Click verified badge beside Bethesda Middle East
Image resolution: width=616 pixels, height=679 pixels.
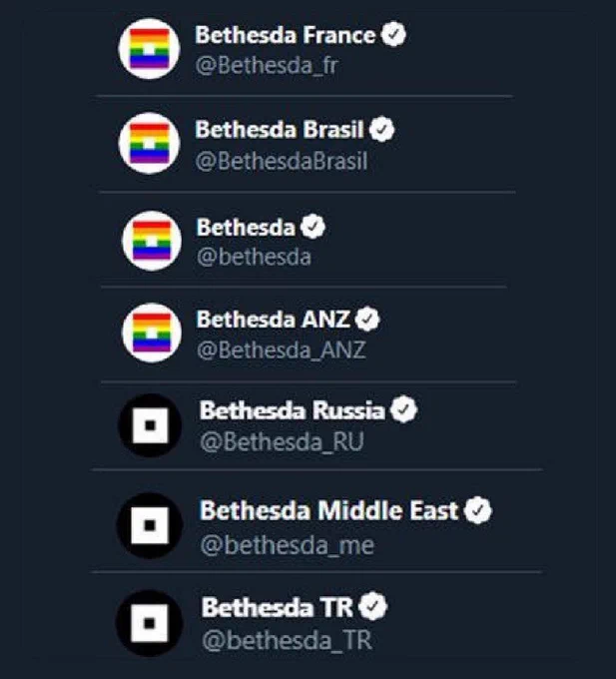(x=478, y=510)
